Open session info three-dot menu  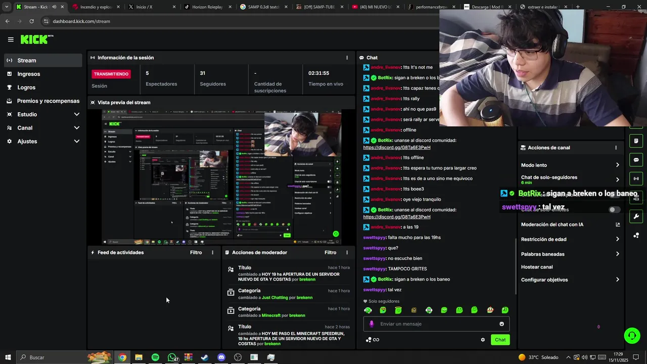click(347, 58)
